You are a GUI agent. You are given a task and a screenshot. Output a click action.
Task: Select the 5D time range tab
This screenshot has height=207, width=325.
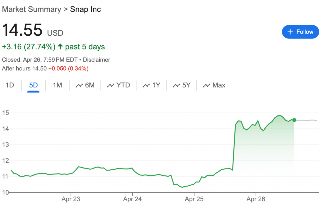(33, 85)
